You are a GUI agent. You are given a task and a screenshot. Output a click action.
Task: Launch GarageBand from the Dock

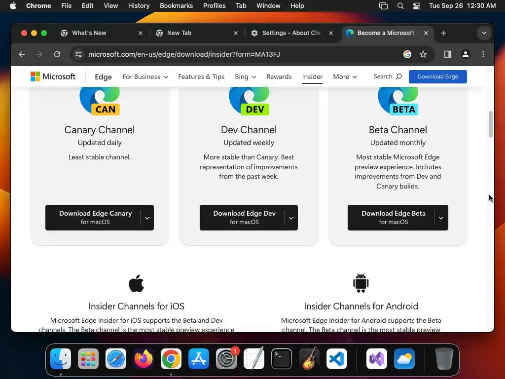(x=309, y=359)
